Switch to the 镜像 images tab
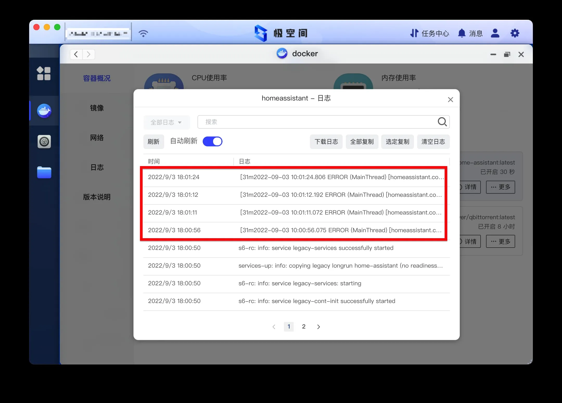This screenshot has width=562, height=403. point(97,108)
